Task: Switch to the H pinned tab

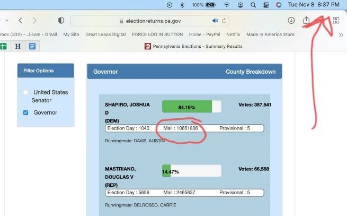Action: click(17, 46)
